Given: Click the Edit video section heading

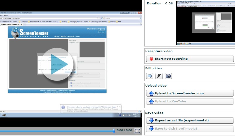Looking at the screenshot, I should [153, 68].
